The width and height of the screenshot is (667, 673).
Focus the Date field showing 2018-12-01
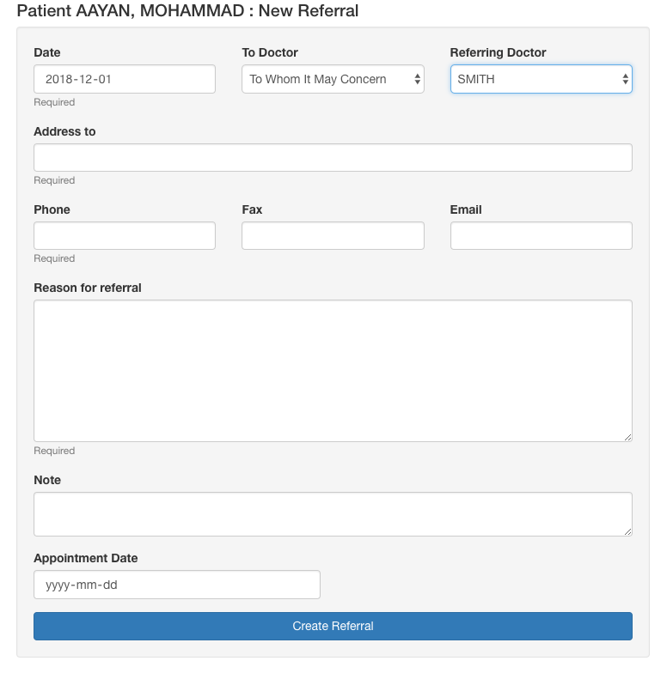[125, 79]
